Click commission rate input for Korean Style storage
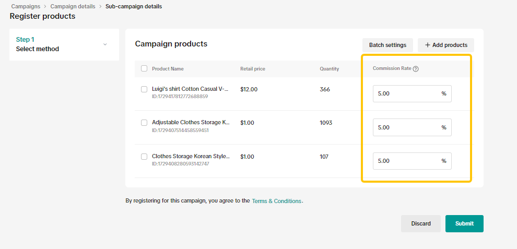The width and height of the screenshot is (517, 249). click(x=406, y=161)
